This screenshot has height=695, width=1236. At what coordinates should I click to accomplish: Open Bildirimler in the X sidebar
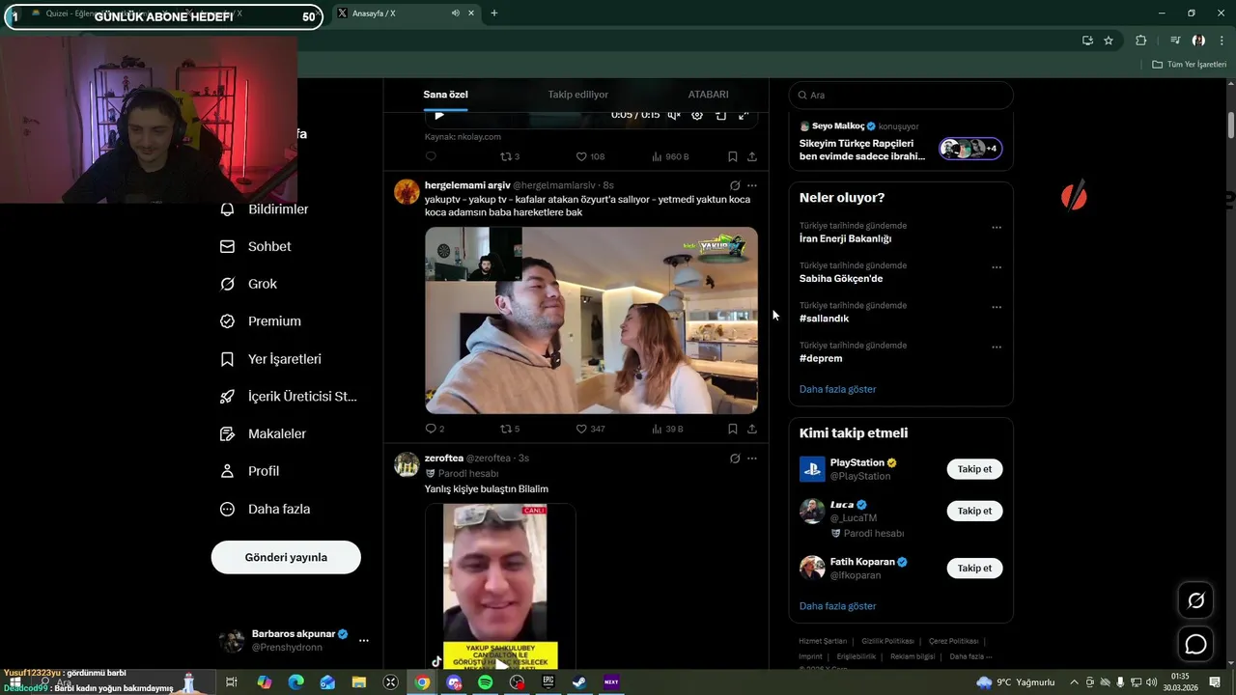click(265, 209)
